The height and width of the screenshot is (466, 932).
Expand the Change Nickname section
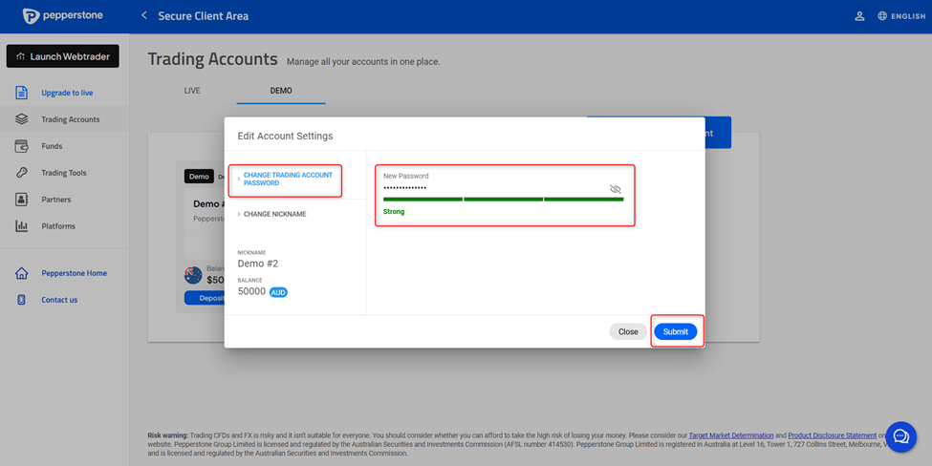click(274, 214)
